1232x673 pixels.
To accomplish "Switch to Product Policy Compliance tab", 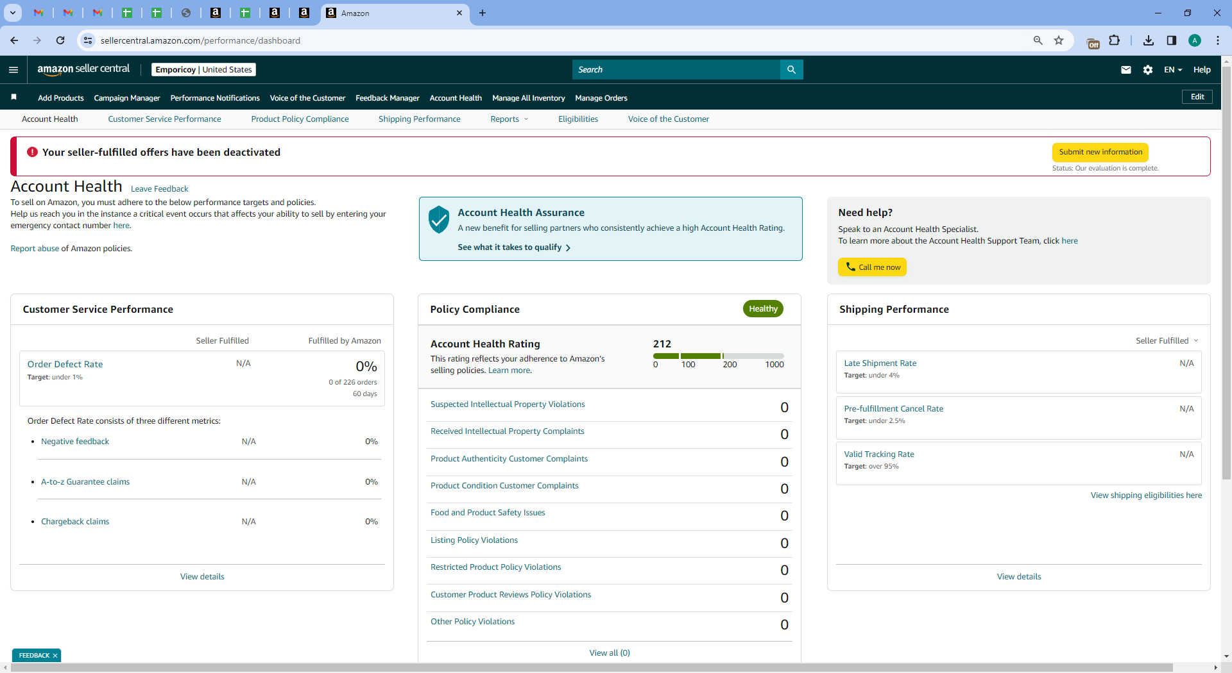I will click(300, 119).
